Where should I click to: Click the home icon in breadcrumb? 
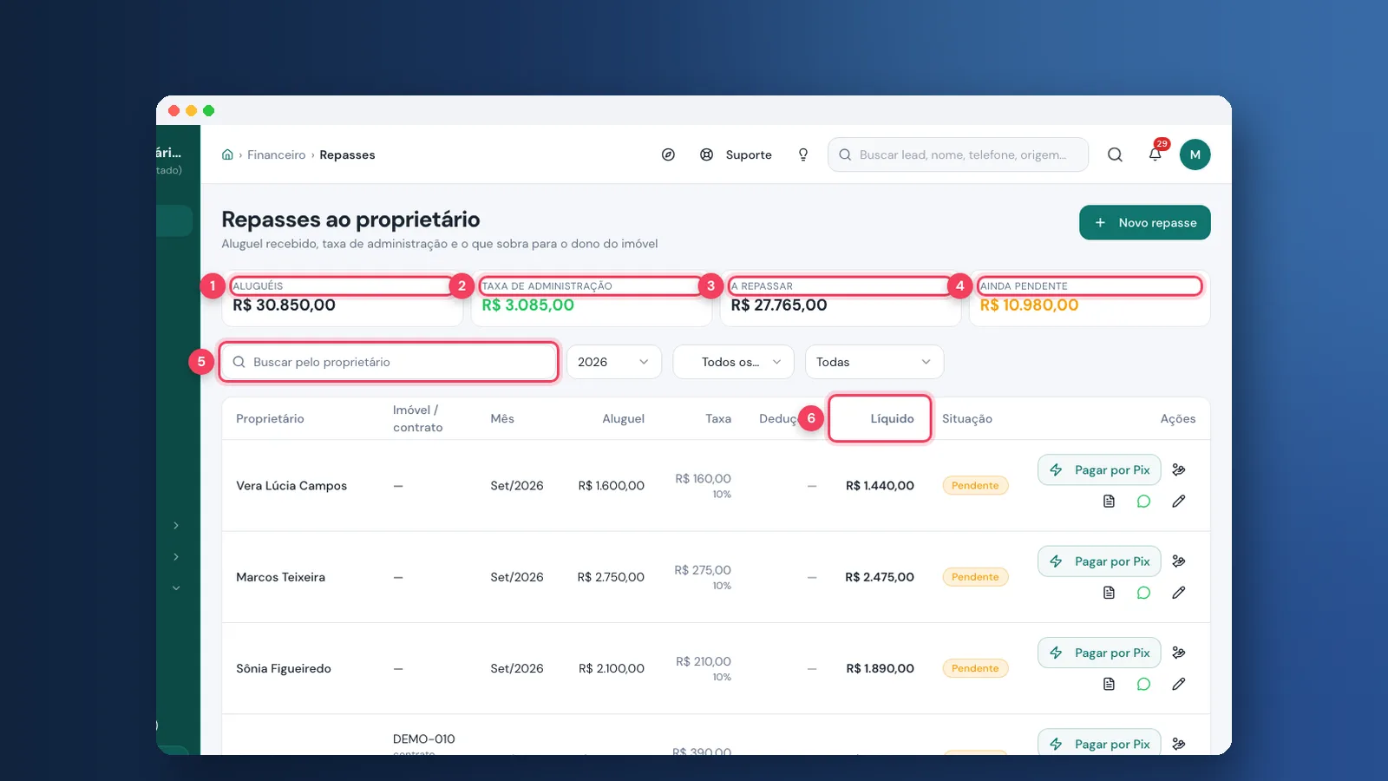[x=227, y=154]
